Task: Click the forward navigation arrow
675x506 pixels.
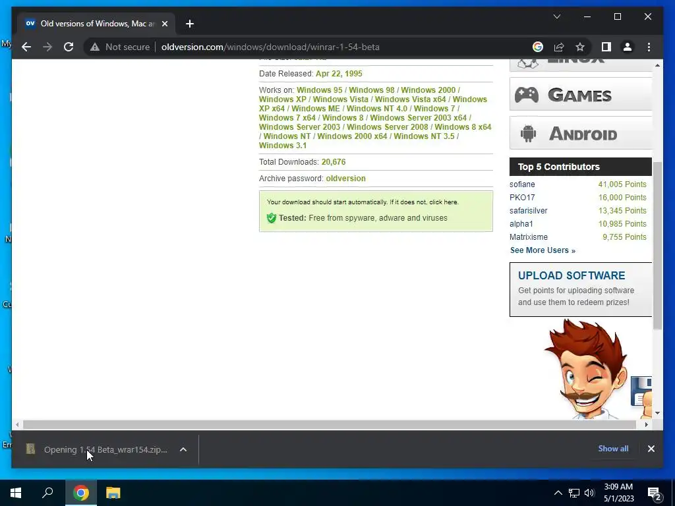Action: click(x=47, y=47)
